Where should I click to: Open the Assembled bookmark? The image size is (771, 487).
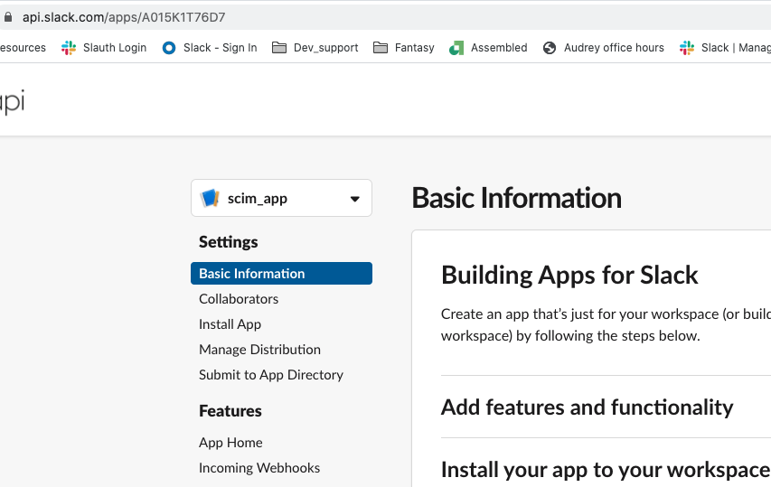pyautogui.click(x=488, y=48)
